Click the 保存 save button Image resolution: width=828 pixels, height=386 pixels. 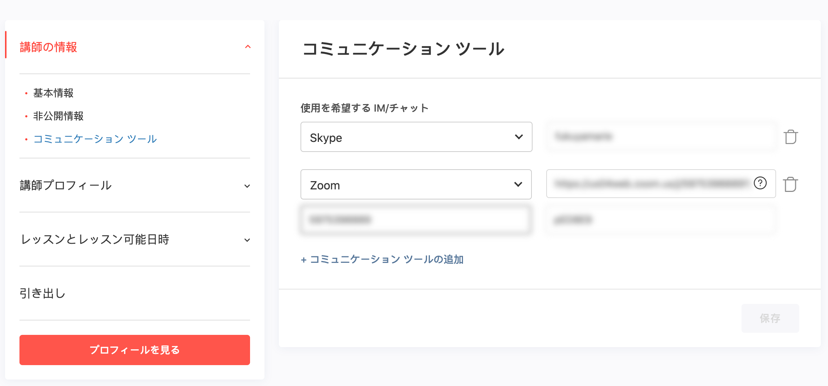[x=770, y=318]
